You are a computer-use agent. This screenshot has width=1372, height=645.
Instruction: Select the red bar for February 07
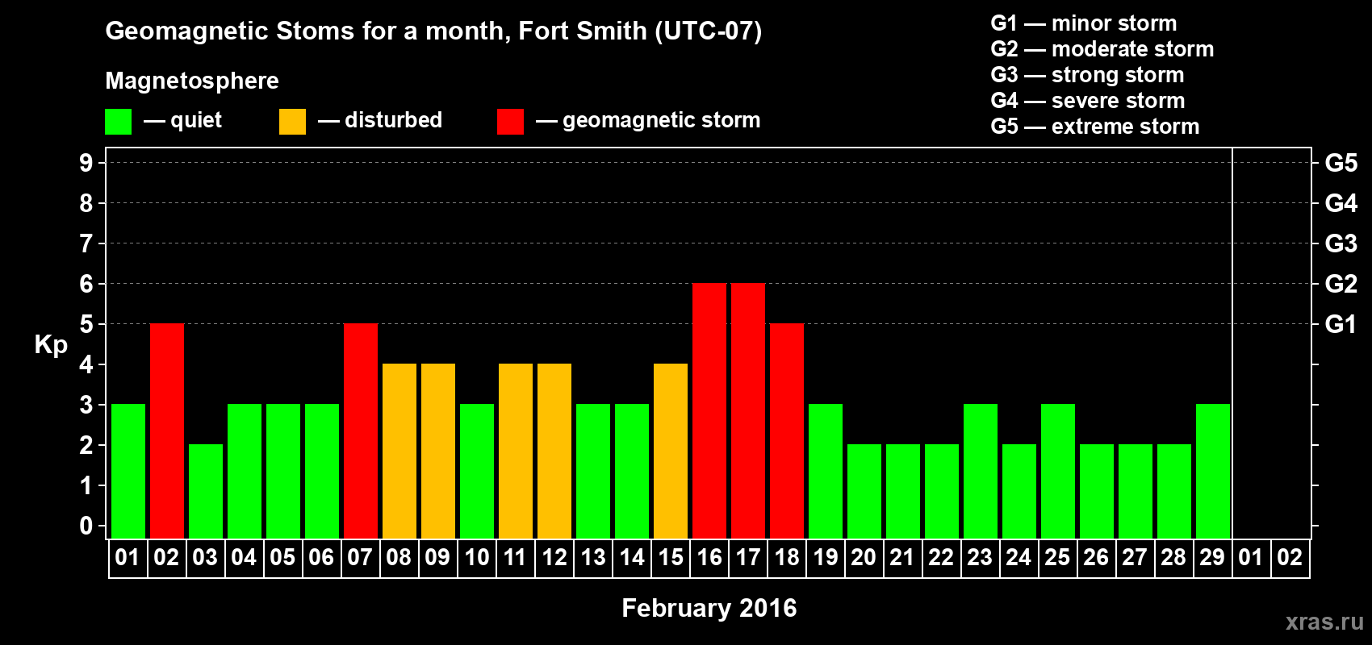(x=361, y=431)
